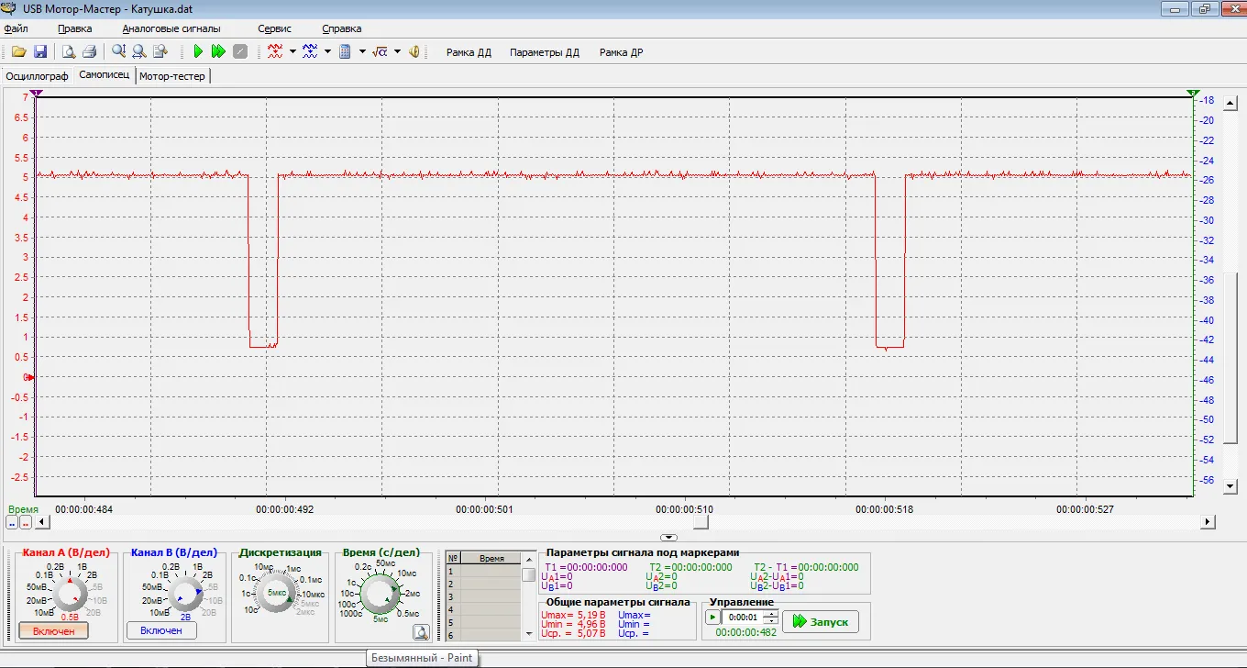Viewport: 1247px width, 668px height.
Task: Click the square-root alpha math icon
Action: [x=380, y=52]
